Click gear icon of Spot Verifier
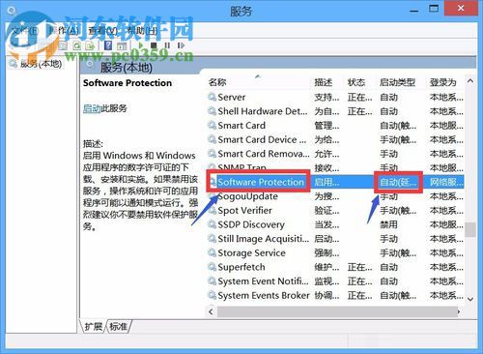This screenshot has width=483, height=354. (x=212, y=210)
